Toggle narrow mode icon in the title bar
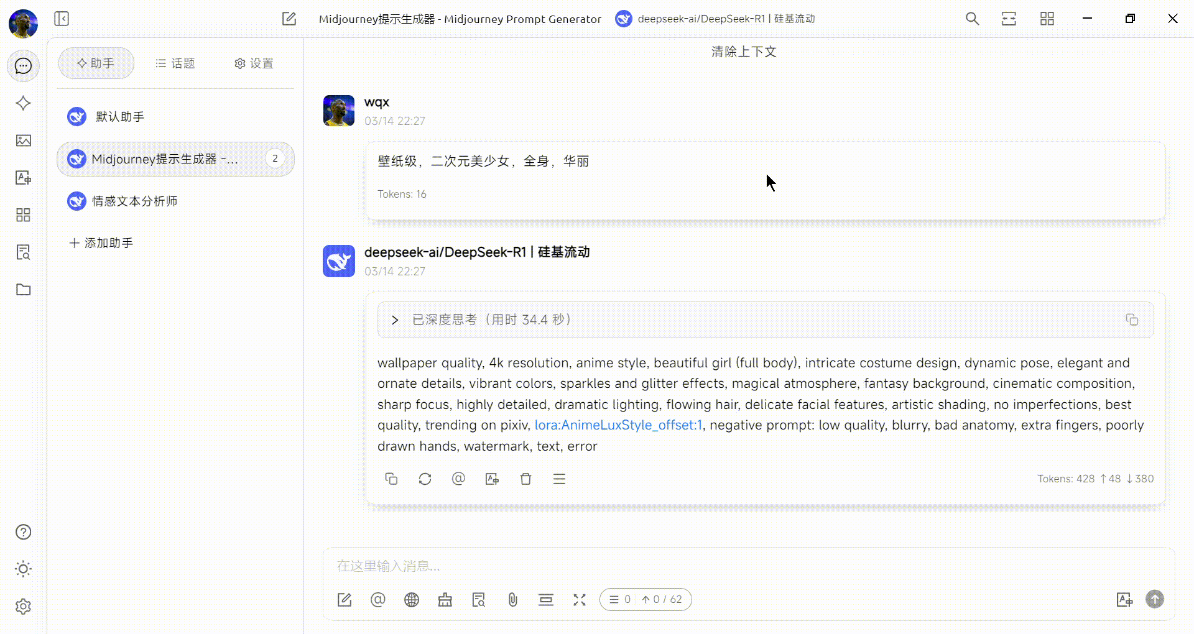Screen dimensions: 1194x634 click(1009, 19)
